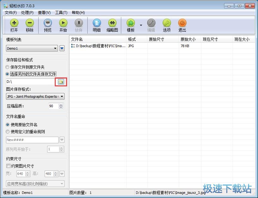The height and width of the screenshot is (198, 258).
Task: Select the D:\backup\教程素材\PIC\Ima... file row
Action: (x=162, y=46)
